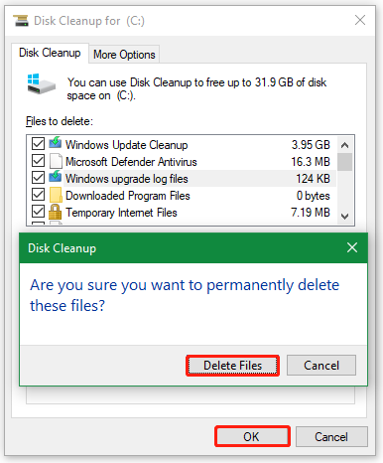The height and width of the screenshot is (463, 383).
Task: Click the Windows drive icon beside the description
Action: point(41,83)
